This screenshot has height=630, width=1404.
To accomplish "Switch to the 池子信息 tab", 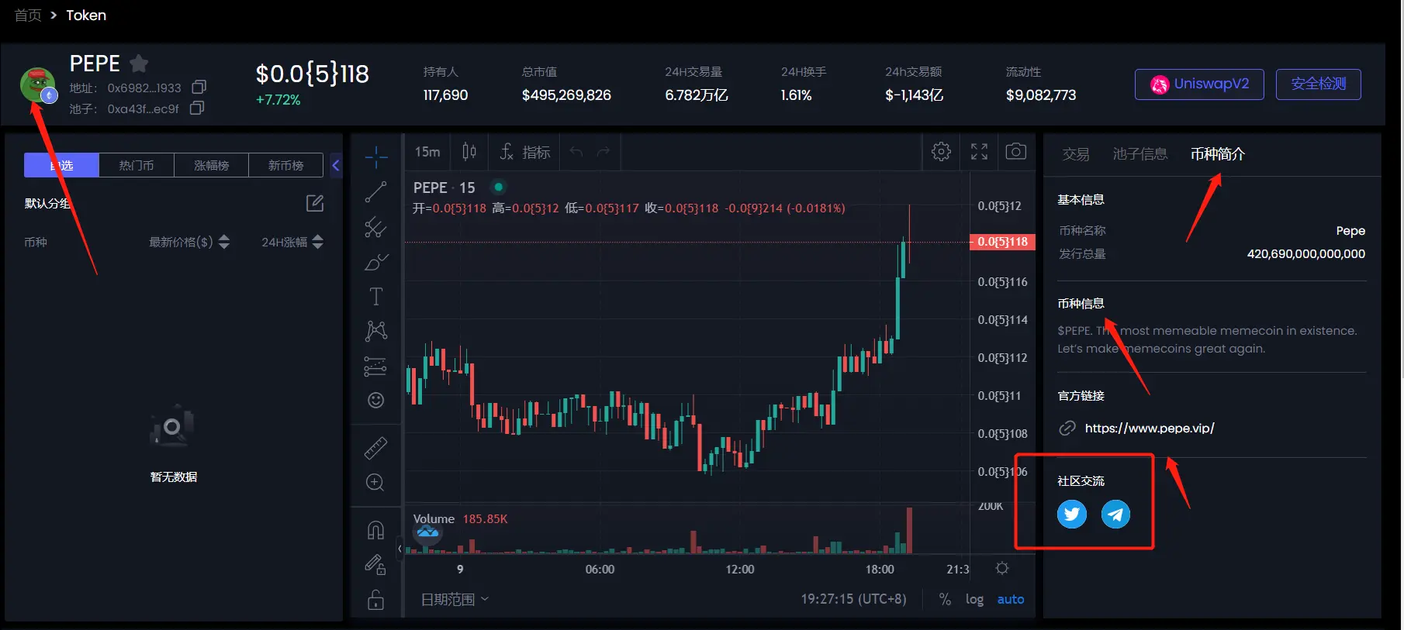I will pyautogui.click(x=1139, y=154).
